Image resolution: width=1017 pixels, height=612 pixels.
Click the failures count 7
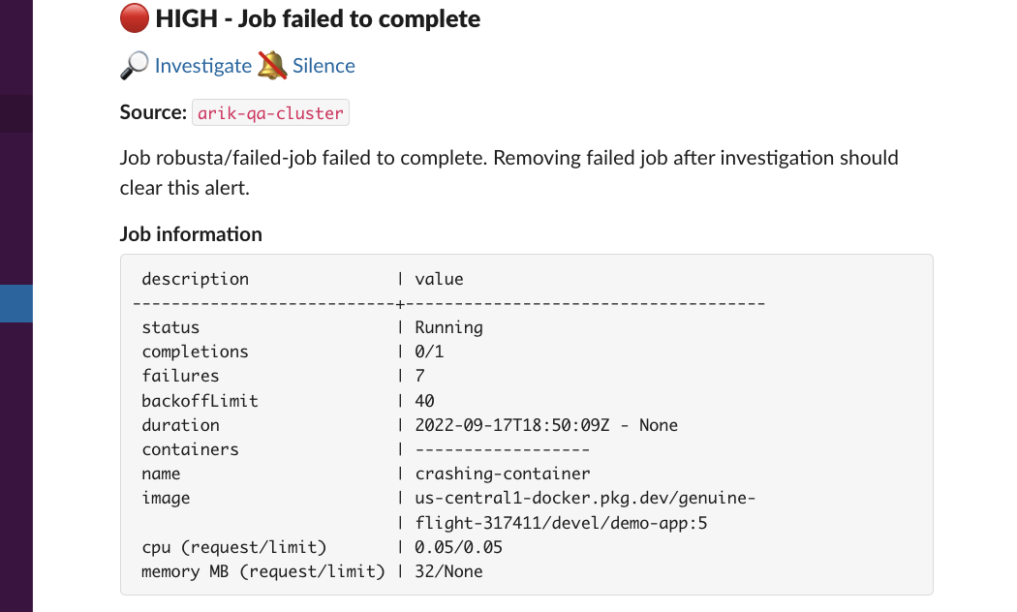(x=420, y=376)
